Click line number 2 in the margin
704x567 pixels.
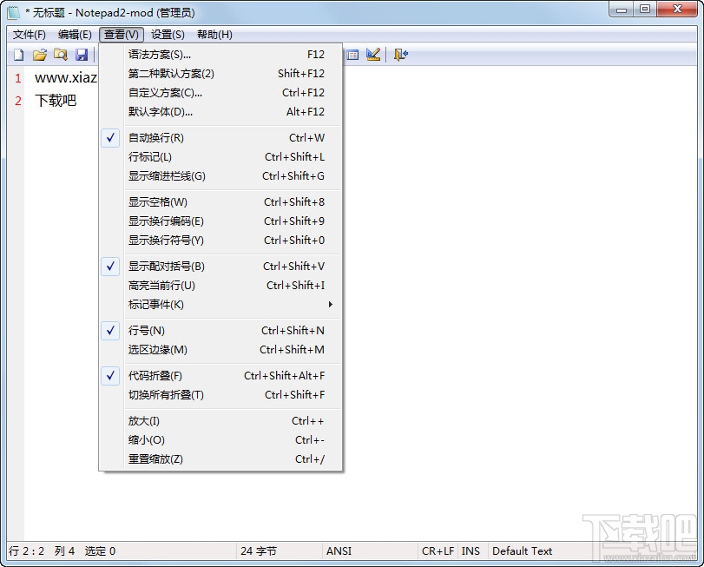pos(17,100)
